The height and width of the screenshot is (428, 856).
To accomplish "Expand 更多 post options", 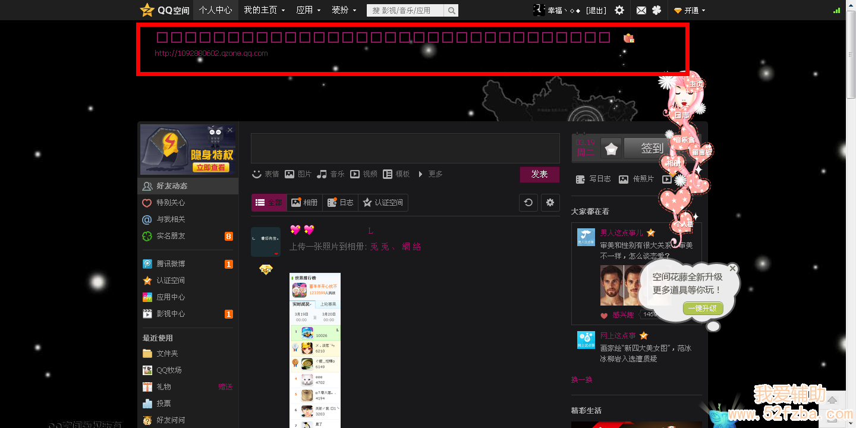I will pos(431,174).
